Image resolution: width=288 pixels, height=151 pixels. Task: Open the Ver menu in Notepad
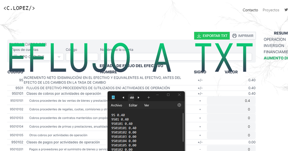(147, 105)
